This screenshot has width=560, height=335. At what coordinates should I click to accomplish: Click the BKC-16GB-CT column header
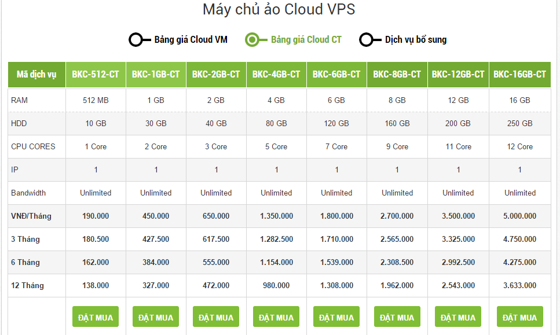click(x=519, y=75)
